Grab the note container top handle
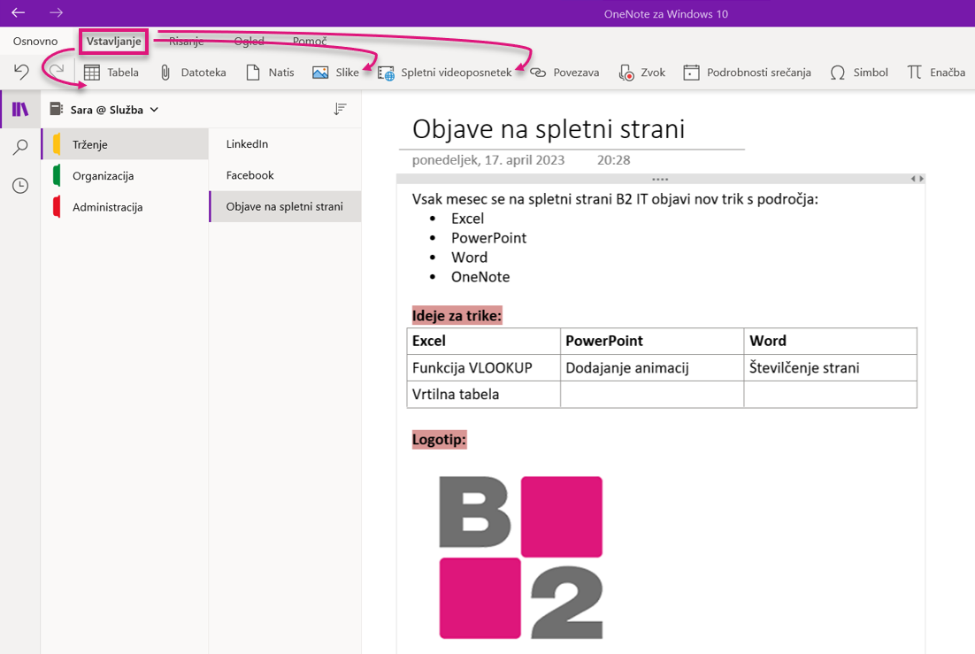Viewport: 975px width, 654px height. point(660,180)
